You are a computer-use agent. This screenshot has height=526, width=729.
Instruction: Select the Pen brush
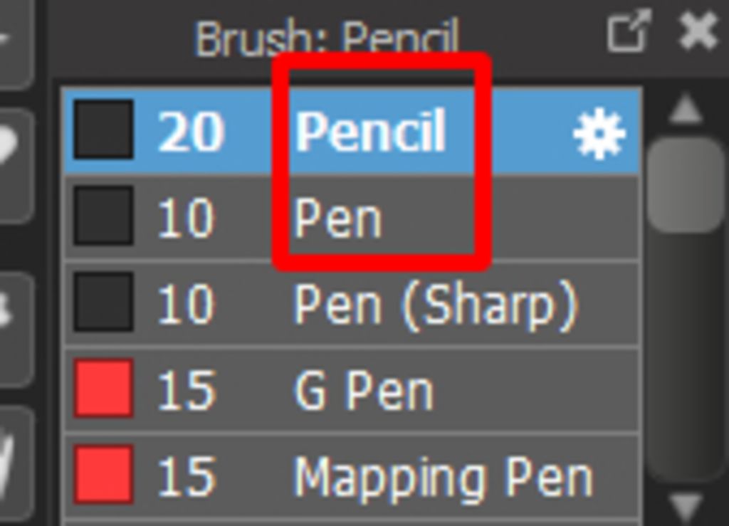(x=338, y=219)
